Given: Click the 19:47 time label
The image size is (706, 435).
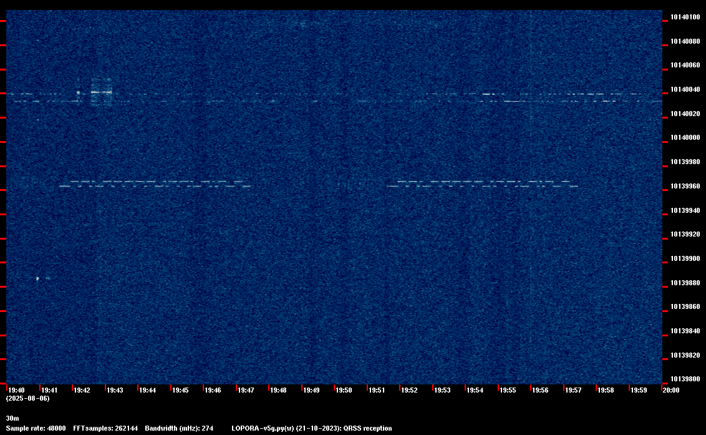Looking at the screenshot, I should tap(246, 390).
